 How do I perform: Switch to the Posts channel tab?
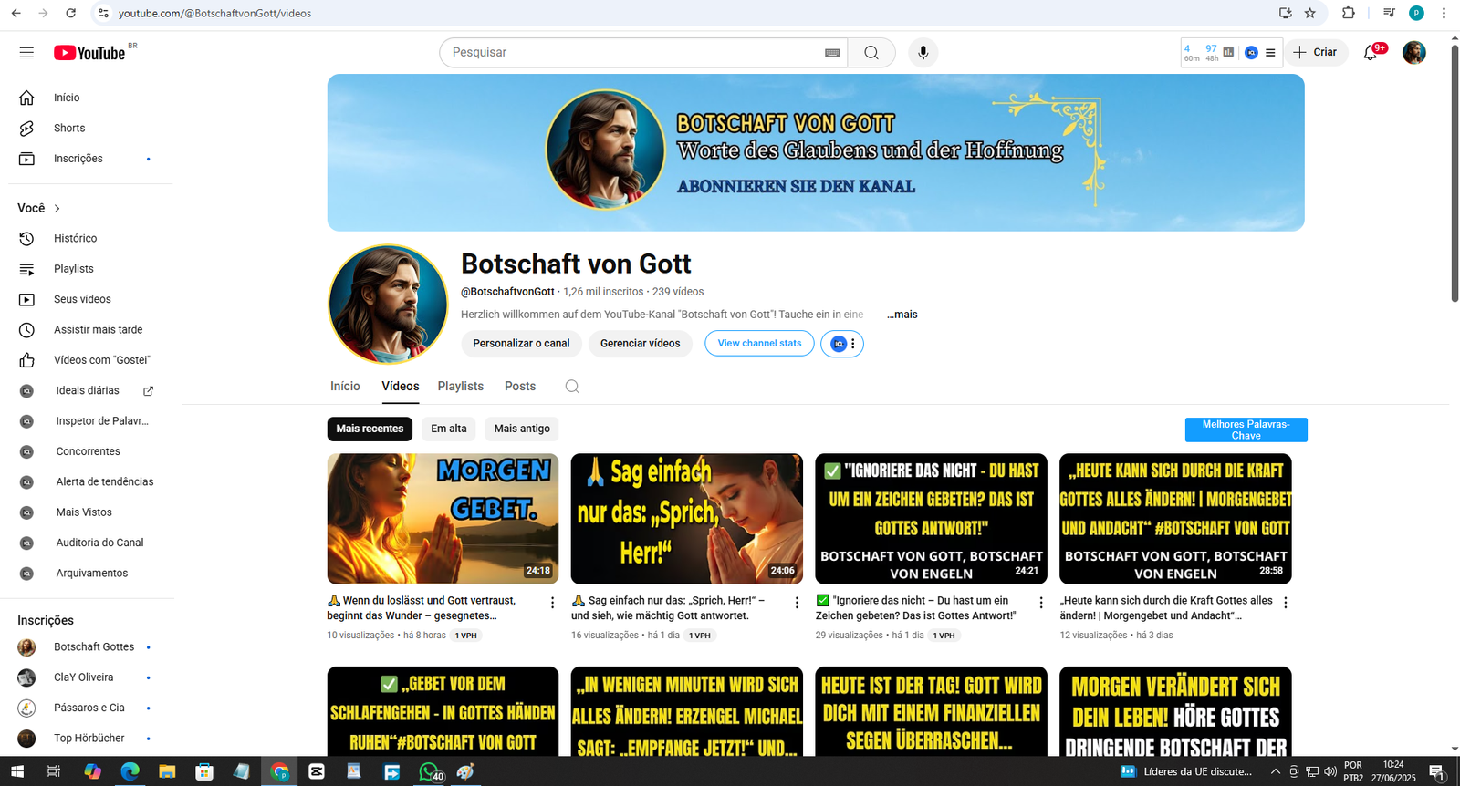pyautogui.click(x=520, y=387)
